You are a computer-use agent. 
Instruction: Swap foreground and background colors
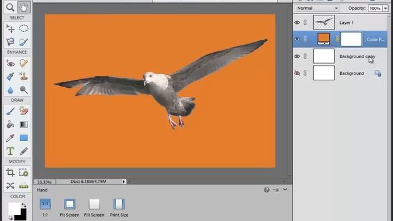[x=24, y=205]
